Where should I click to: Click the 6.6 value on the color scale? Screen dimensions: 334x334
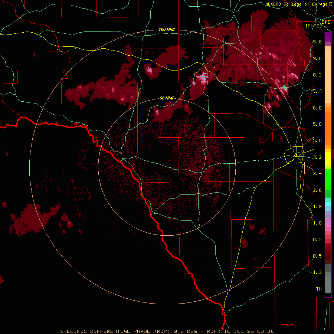(317, 108)
